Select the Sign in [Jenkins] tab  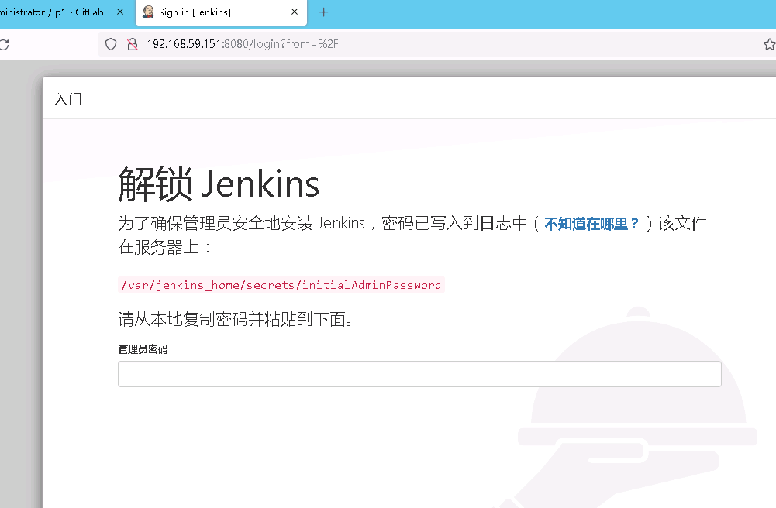pyautogui.click(x=221, y=13)
